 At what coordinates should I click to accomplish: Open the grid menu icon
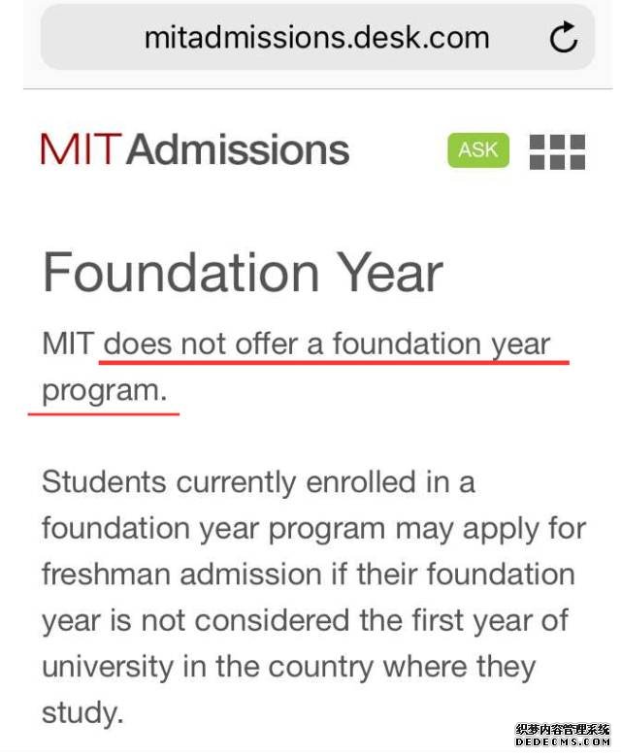click(557, 151)
